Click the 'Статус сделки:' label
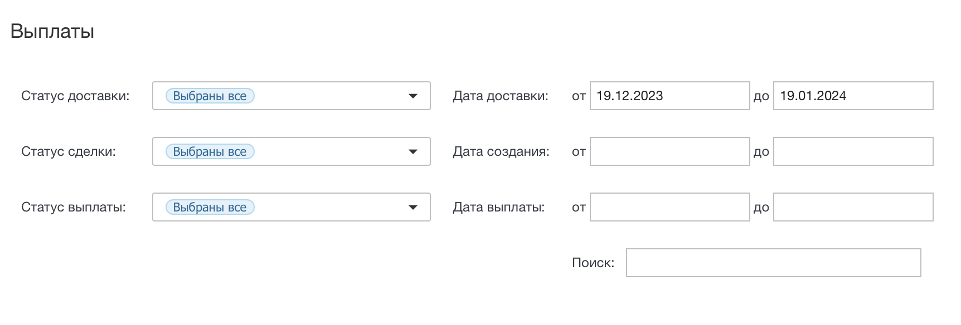The height and width of the screenshot is (325, 961). 69,152
